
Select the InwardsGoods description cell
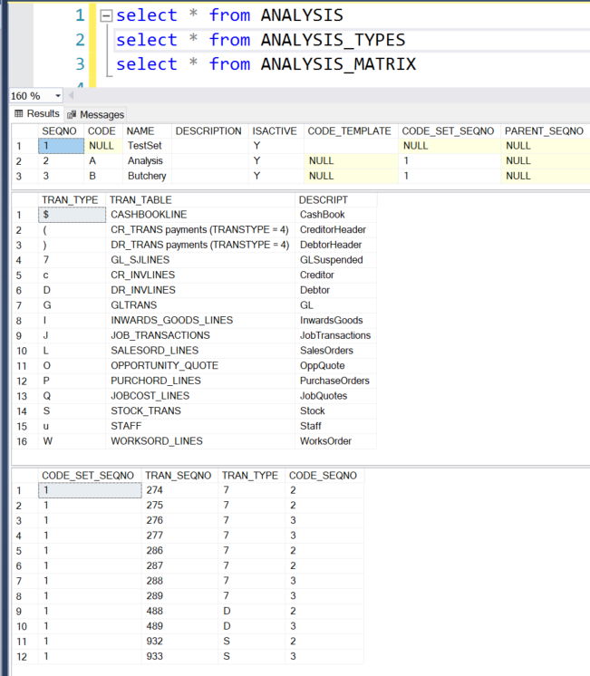(331, 320)
